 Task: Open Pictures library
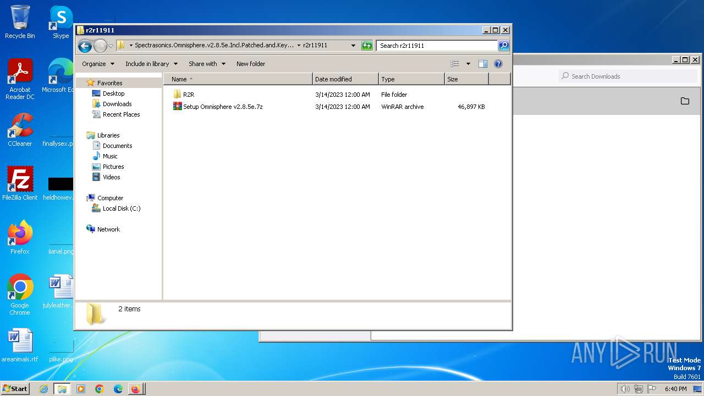point(113,167)
